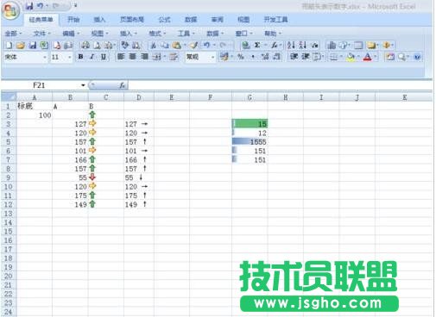Apply percent style with the % icon

coord(241,57)
